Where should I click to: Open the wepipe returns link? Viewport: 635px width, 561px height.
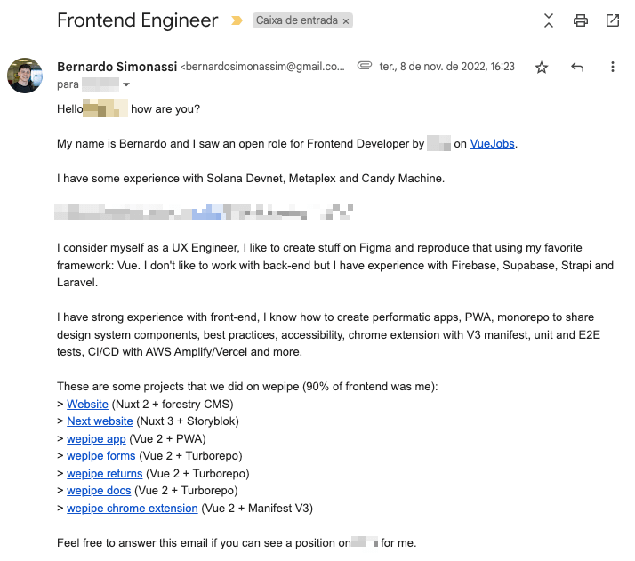(x=104, y=474)
